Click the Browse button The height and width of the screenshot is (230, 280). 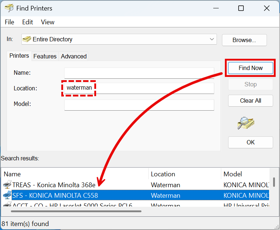point(244,40)
